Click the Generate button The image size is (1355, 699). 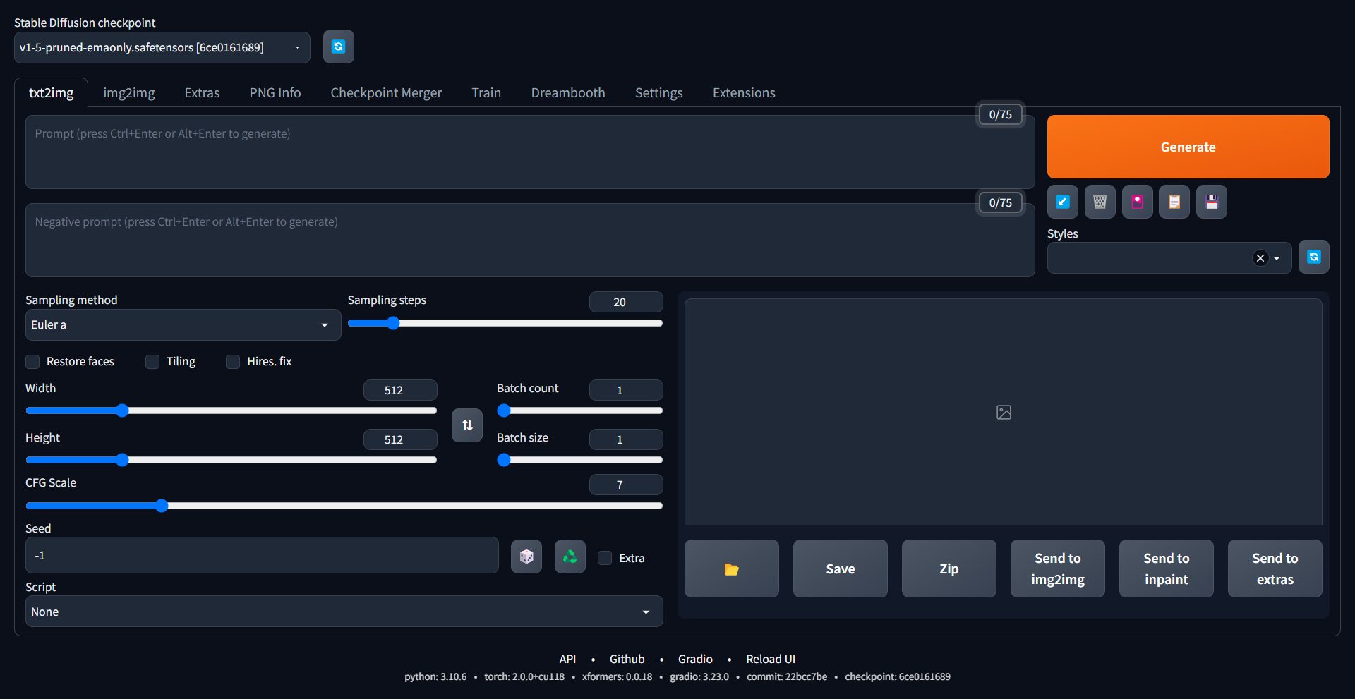pos(1188,147)
